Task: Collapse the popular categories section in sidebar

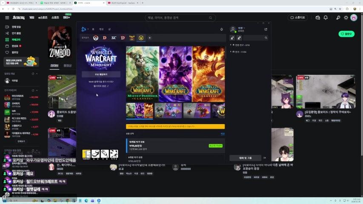Action: click(37, 90)
